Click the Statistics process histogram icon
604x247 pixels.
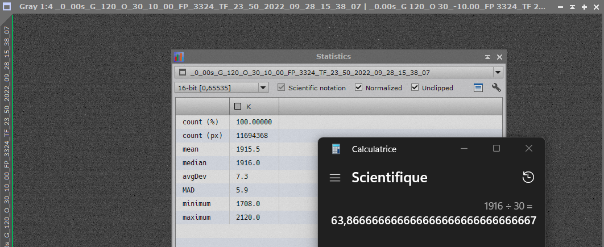point(179,57)
